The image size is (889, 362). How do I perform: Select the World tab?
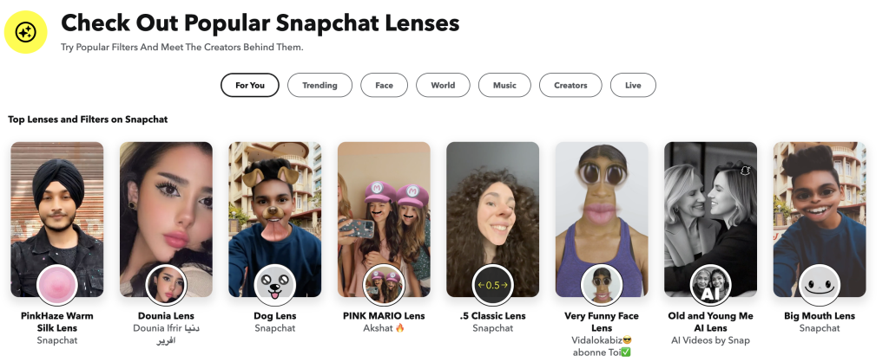pyautogui.click(x=443, y=86)
